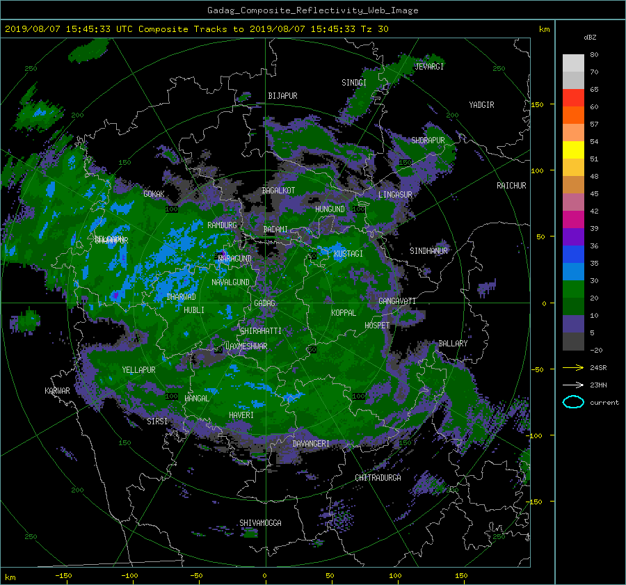Viewport: 626px width, 585px height.
Task: Click the SIRSI label
Action: tap(157, 422)
